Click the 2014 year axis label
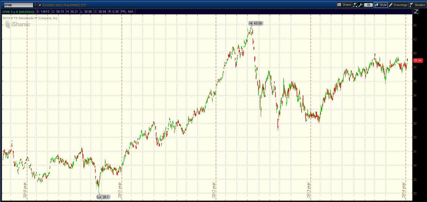Viewport: 427px width, 202px height. 403,190
